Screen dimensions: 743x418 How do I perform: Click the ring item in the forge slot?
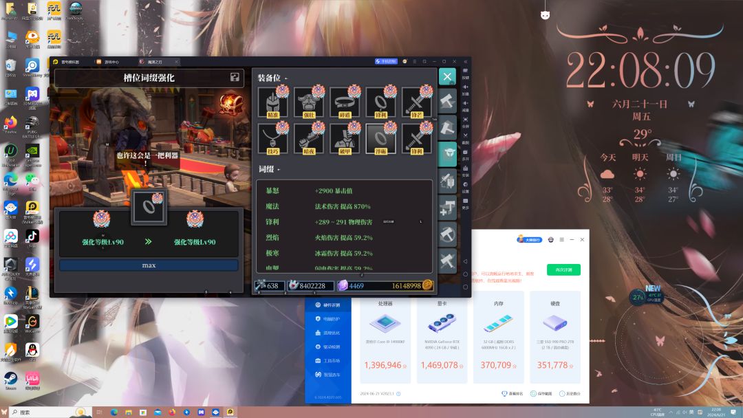tap(149, 207)
